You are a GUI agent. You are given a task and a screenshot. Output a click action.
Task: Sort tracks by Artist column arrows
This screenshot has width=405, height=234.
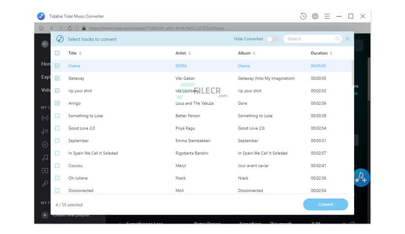(x=189, y=53)
